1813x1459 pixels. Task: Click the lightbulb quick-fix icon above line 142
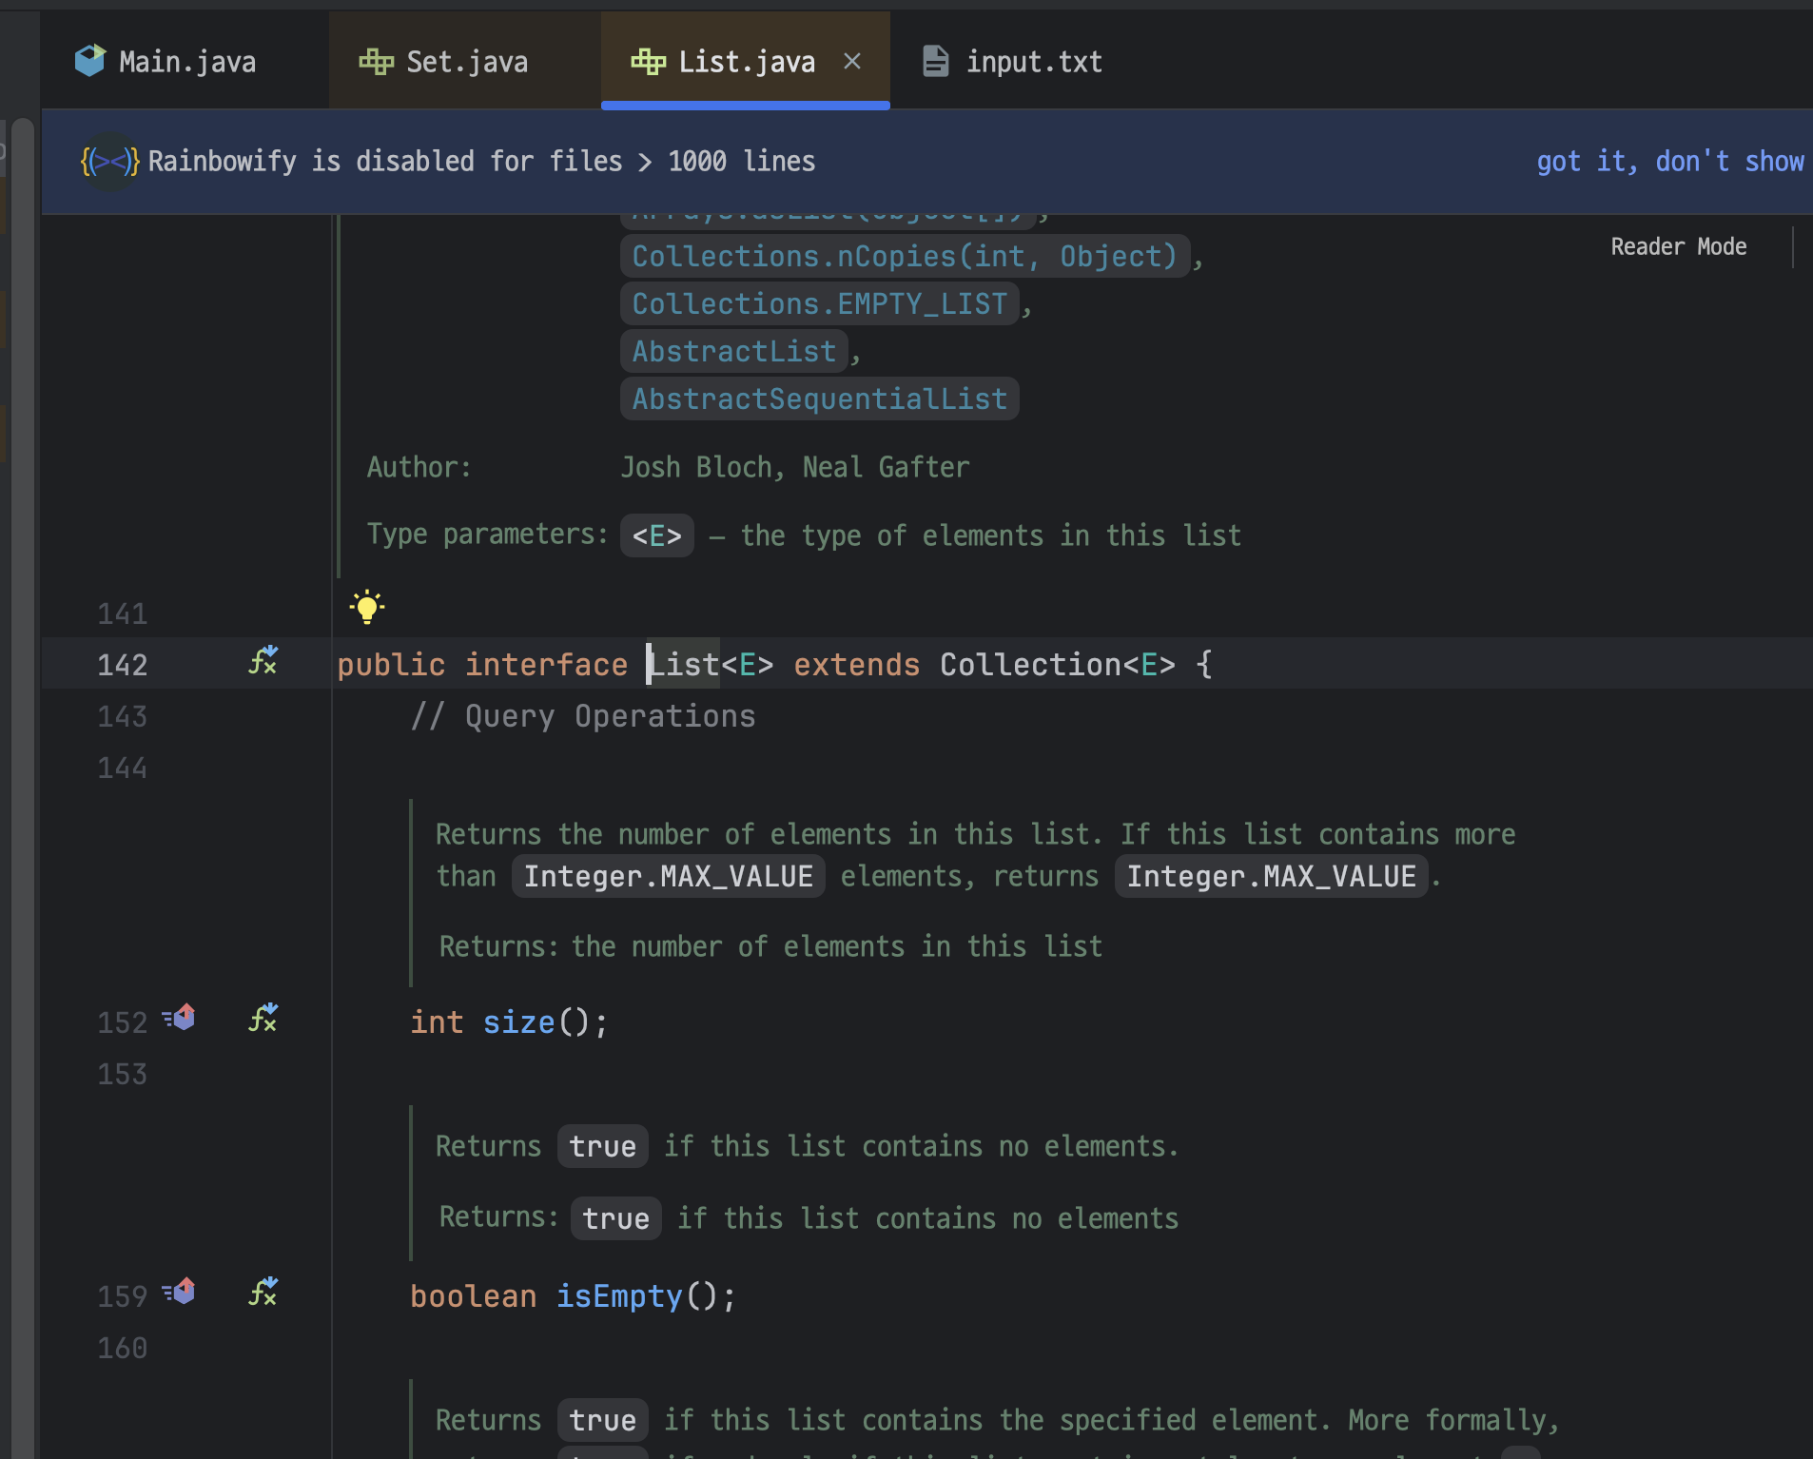(x=366, y=606)
